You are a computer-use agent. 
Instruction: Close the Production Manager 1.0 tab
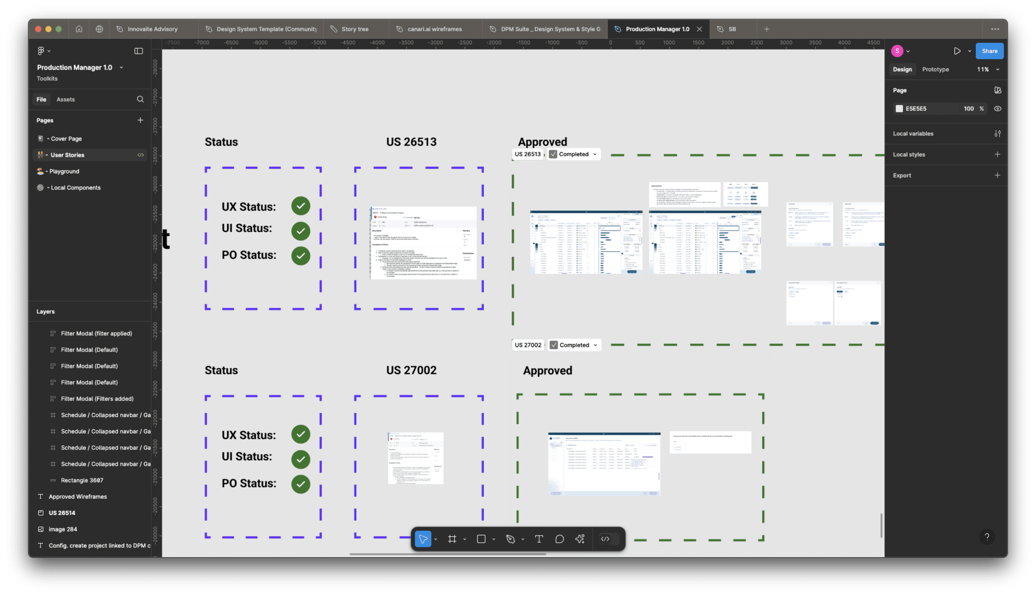pyautogui.click(x=699, y=29)
